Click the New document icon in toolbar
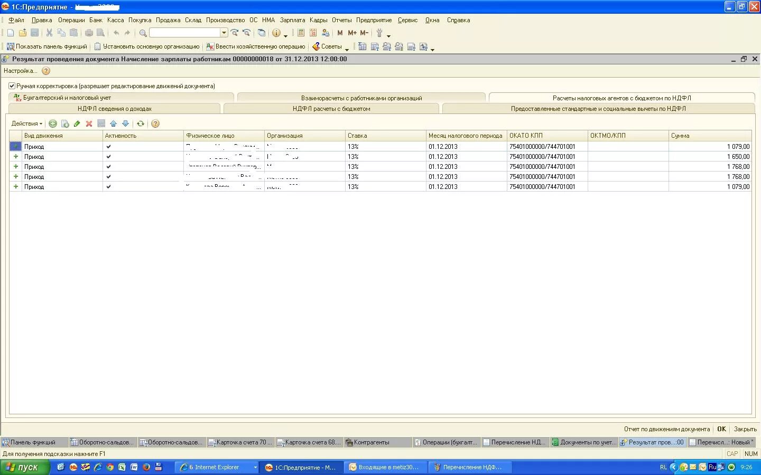This screenshot has width=761, height=475. point(11,33)
